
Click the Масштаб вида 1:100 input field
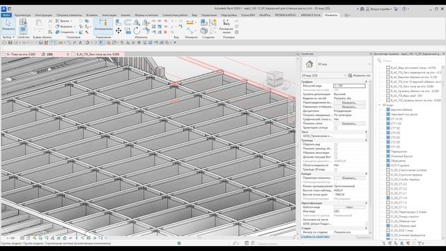click(x=349, y=86)
